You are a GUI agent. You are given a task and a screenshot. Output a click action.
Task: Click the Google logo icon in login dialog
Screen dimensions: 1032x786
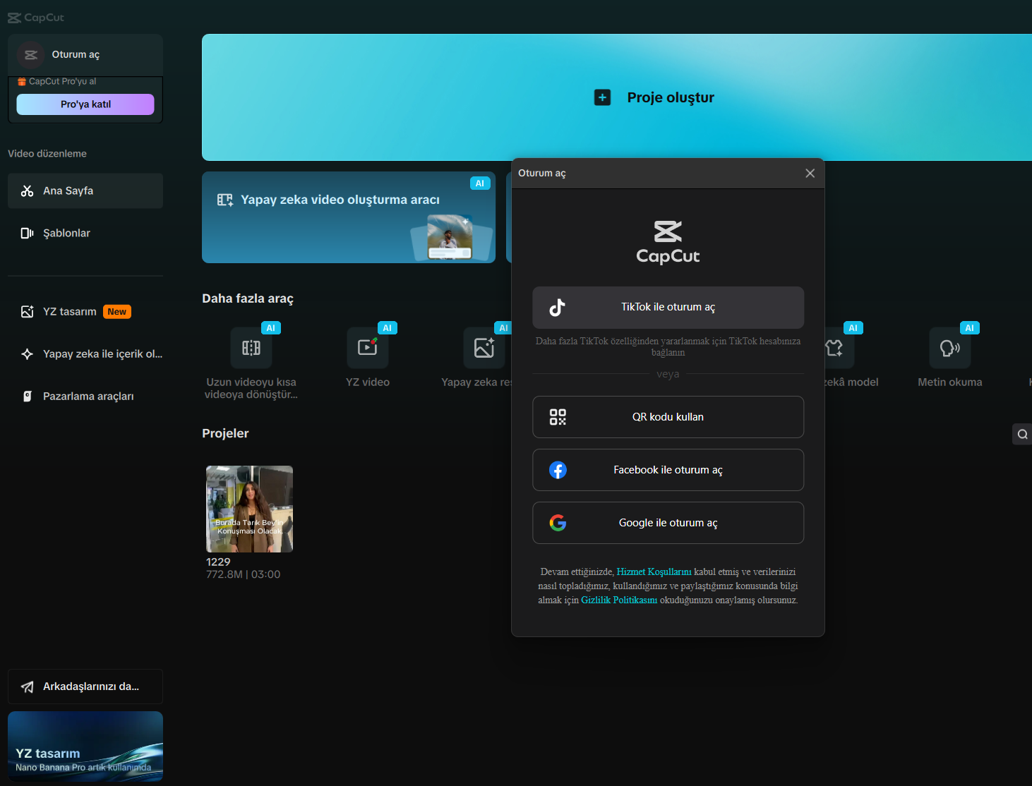click(x=558, y=523)
